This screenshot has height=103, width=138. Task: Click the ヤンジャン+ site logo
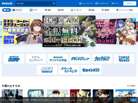point(7,3)
